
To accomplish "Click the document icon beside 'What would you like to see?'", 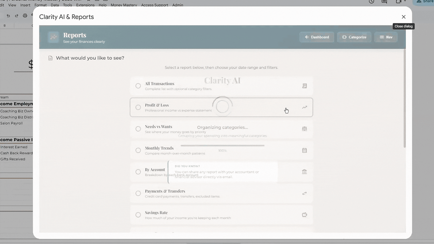I will pyautogui.click(x=50, y=58).
